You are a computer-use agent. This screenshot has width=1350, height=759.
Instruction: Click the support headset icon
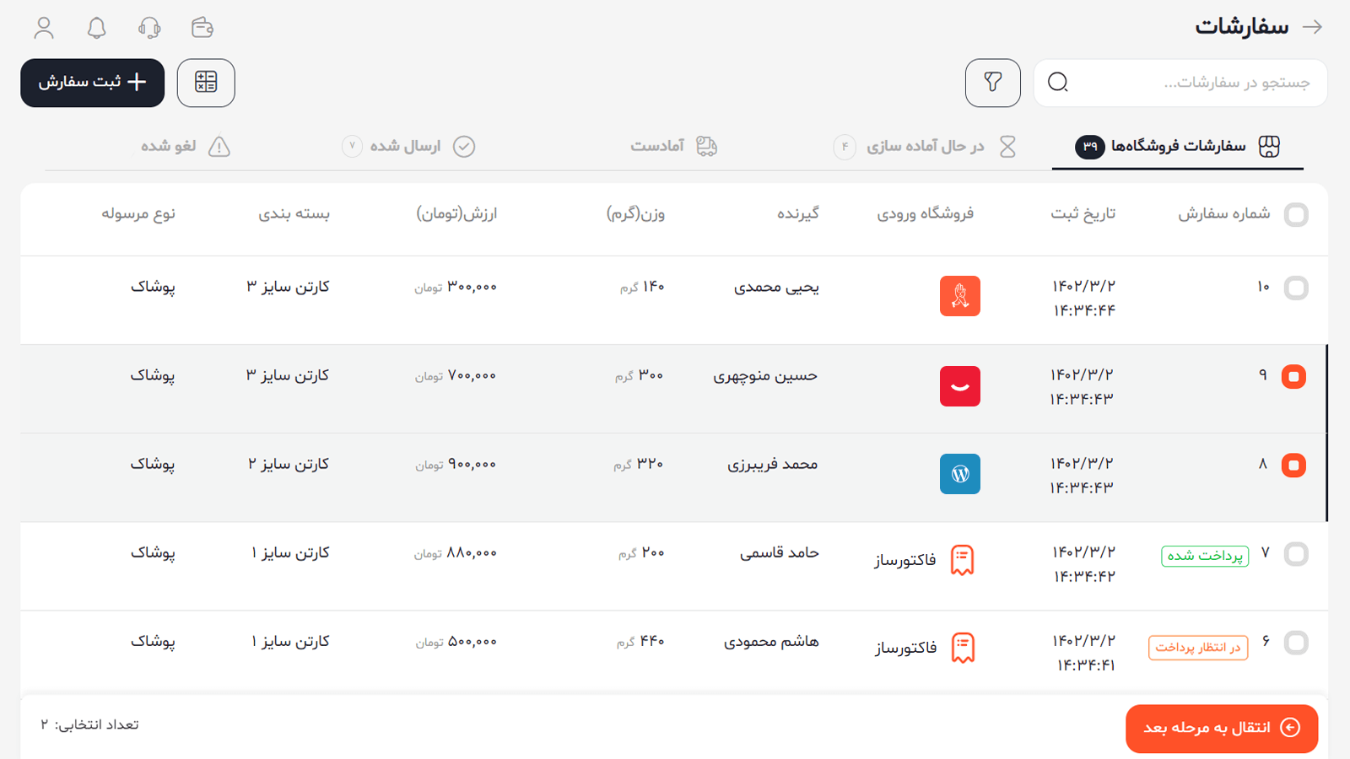click(149, 28)
